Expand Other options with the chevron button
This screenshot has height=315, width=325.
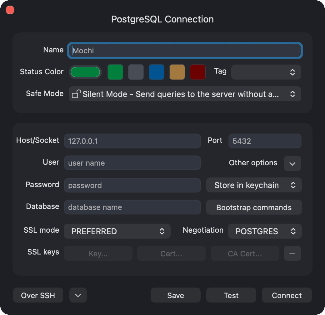coord(292,163)
